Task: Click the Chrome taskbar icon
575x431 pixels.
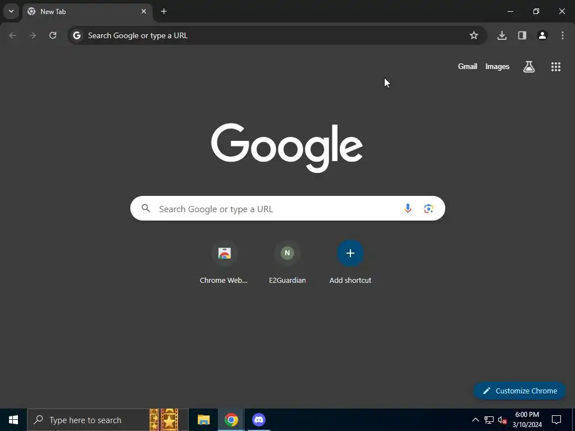Action: 231,420
